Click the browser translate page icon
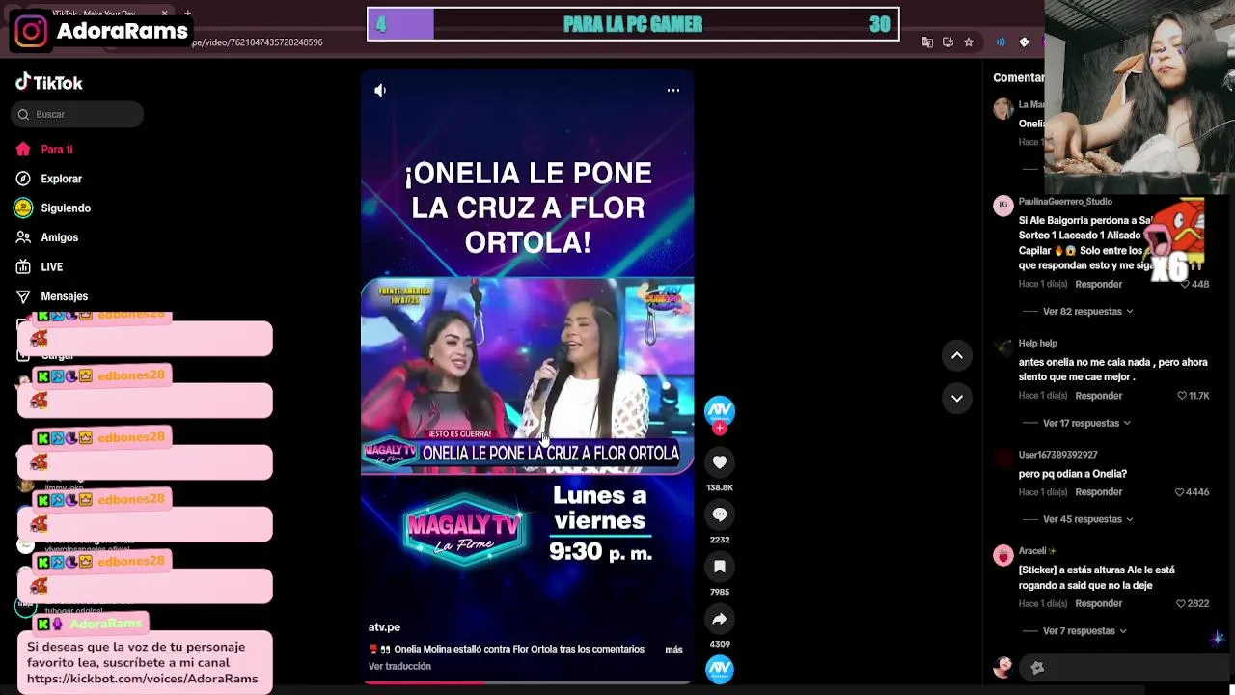The width and height of the screenshot is (1235, 695). (927, 42)
